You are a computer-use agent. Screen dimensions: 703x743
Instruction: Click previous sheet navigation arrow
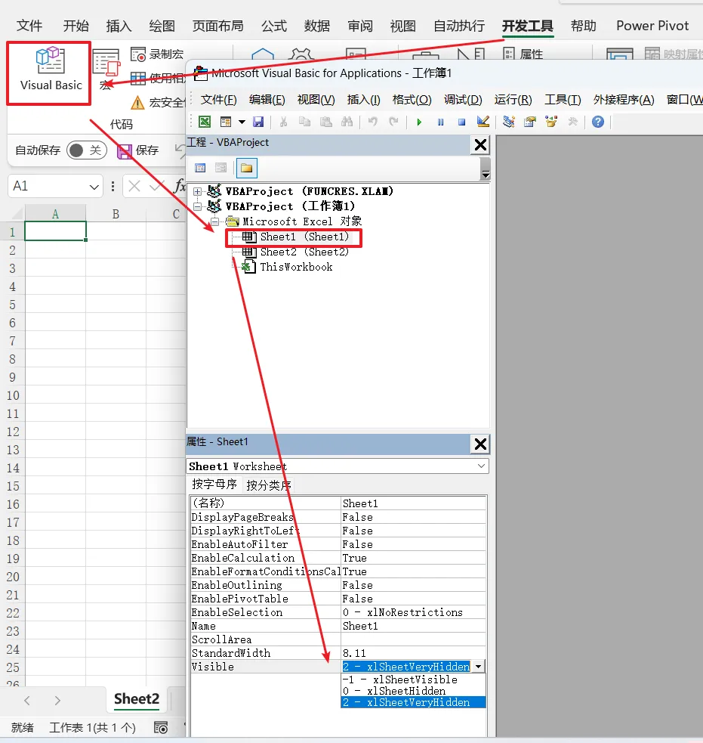(27, 701)
